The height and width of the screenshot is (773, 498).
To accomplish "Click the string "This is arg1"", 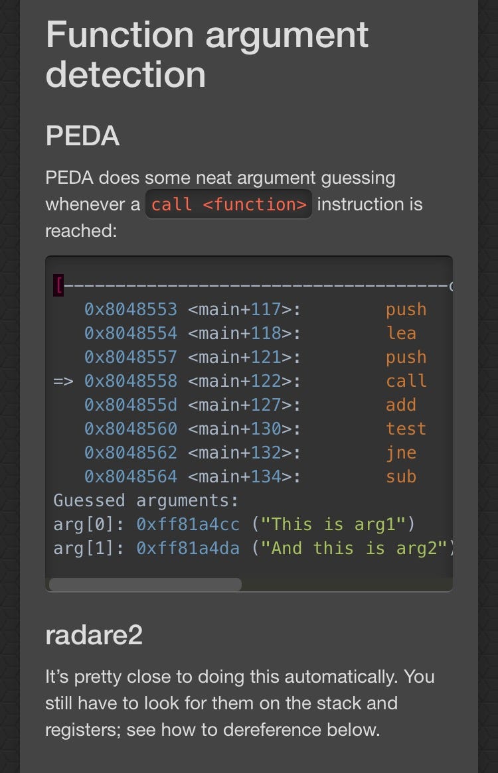I will pos(333,525).
